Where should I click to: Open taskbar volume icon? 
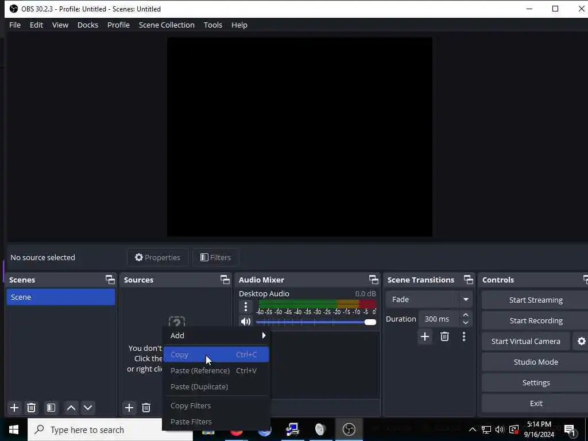(x=500, y=430)
